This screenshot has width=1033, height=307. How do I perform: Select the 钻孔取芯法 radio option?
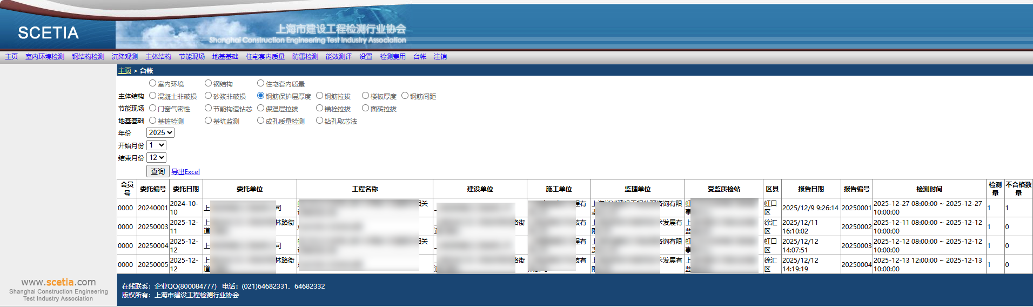tap(320, 121)
